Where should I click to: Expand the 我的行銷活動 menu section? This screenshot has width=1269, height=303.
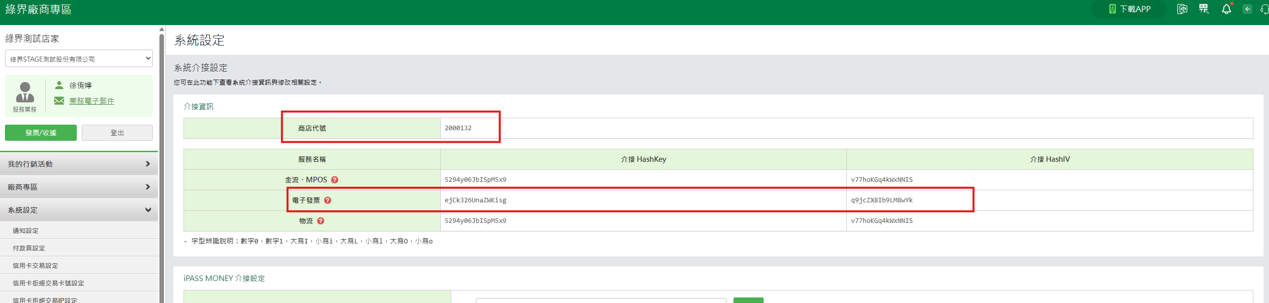79,164
